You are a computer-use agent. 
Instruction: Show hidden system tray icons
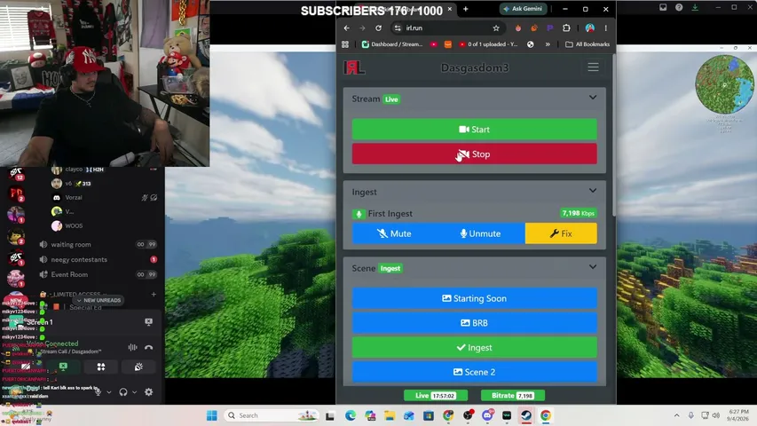(676, 415)
